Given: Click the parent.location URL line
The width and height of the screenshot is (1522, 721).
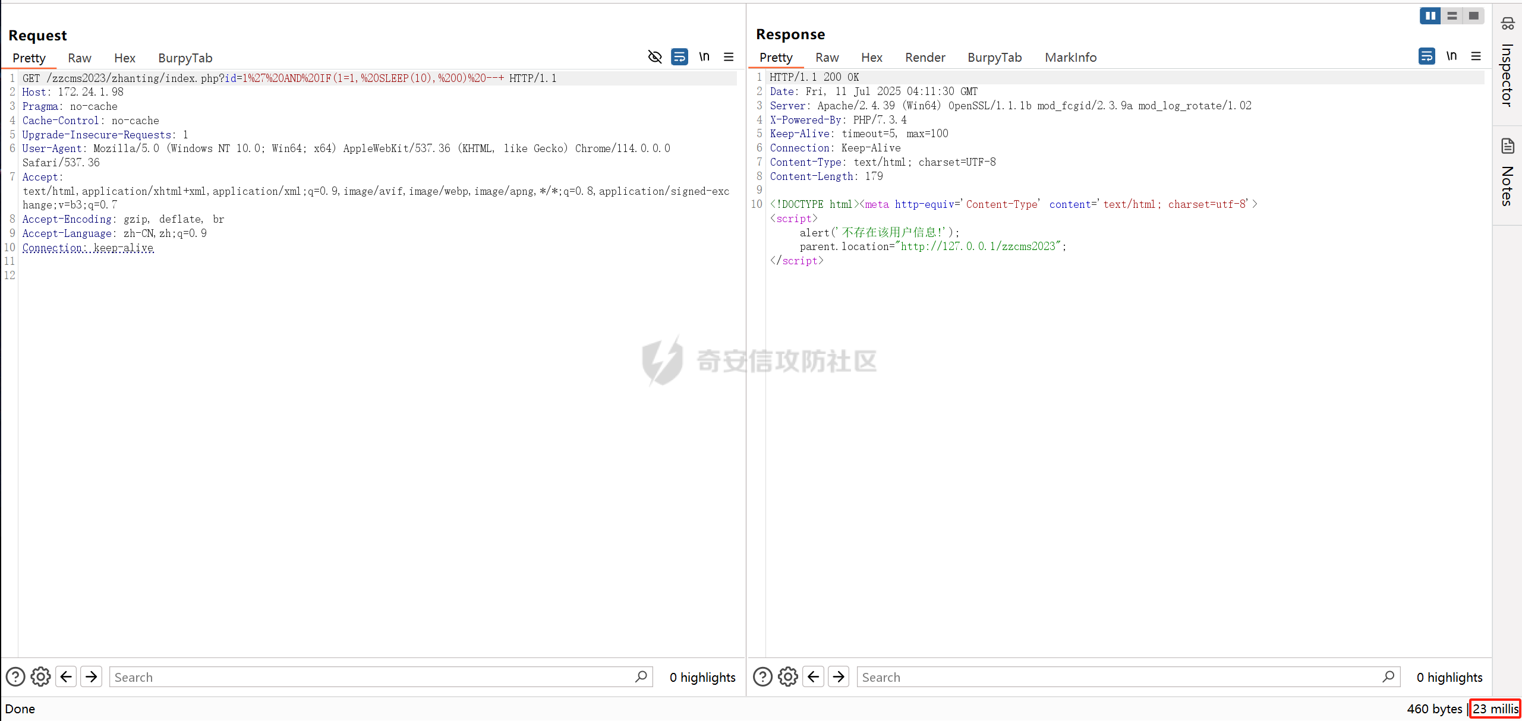Looking at the screenshot, I should [933, 246].
